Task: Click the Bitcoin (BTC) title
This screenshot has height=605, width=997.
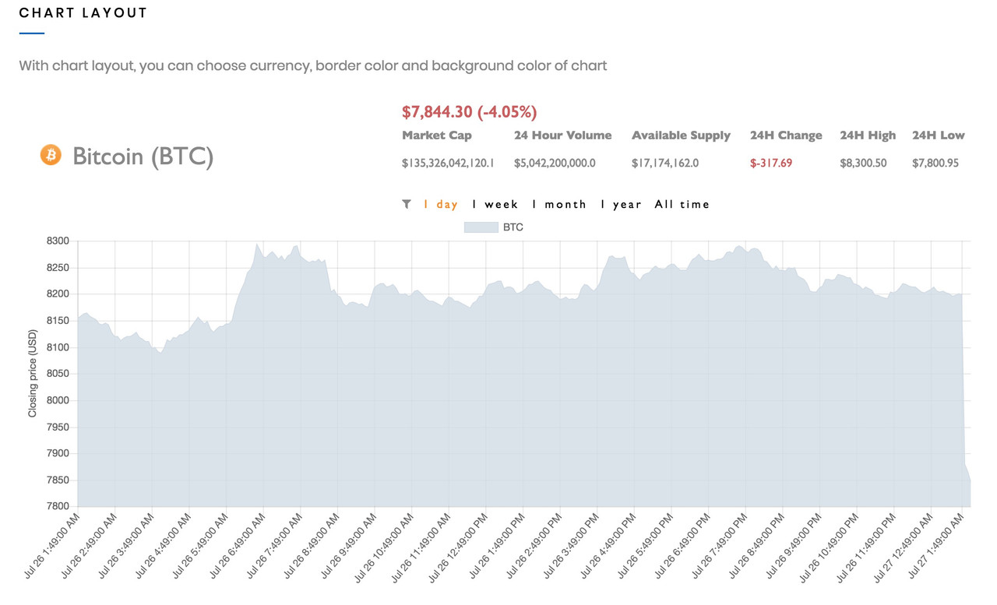Action: point(143,156)
